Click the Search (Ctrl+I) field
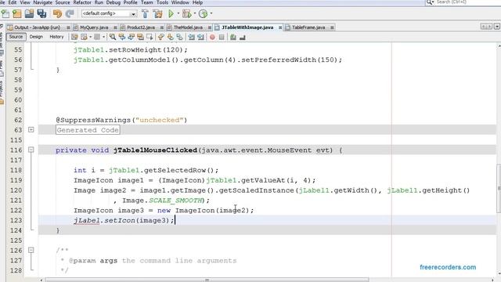The height and width of the screenshot is (282, 501). [x=466, y=2]
